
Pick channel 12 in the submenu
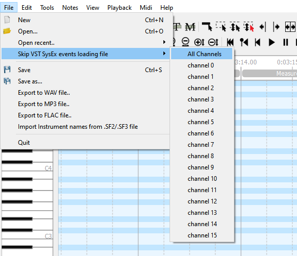tap(202, 201)
